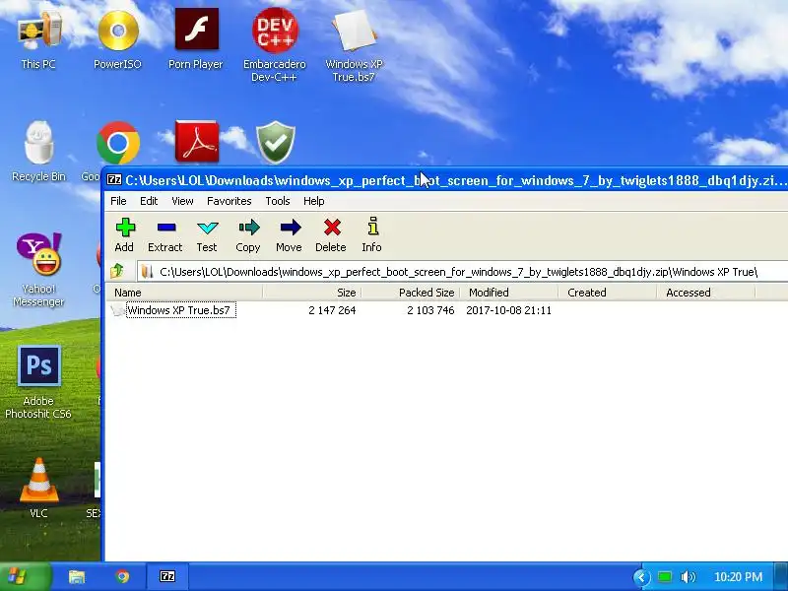Image resolution: width=788 pixels, height=591 pixels.
Task: Select Embarcadero Dev-C++ desktop icon
Action: pyautogui.click(x=275, y=45)
